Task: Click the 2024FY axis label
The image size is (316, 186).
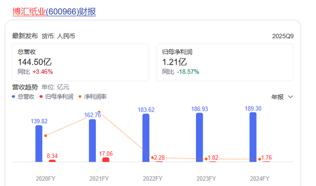Action: (x=260, y=178)
